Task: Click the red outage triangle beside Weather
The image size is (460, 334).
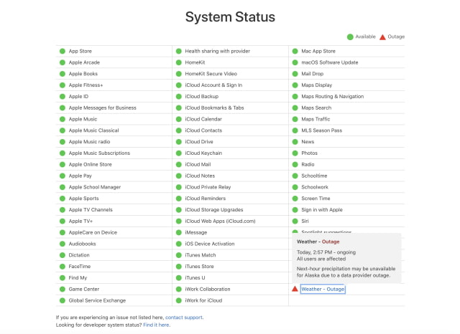Action: coord(295,289)
